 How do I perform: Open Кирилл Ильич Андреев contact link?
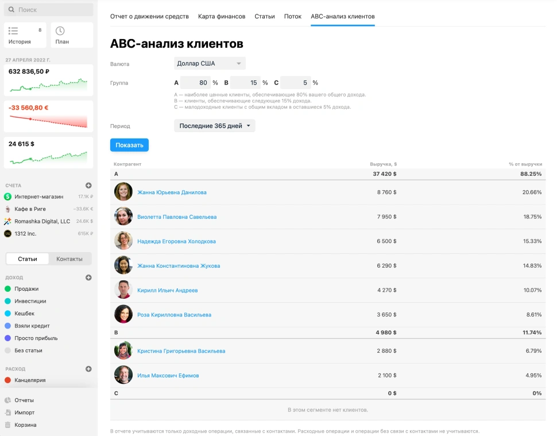[x=168, y=290]
